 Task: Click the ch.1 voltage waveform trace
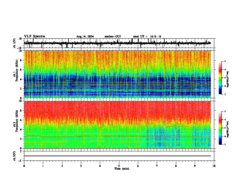pos(117,43)
